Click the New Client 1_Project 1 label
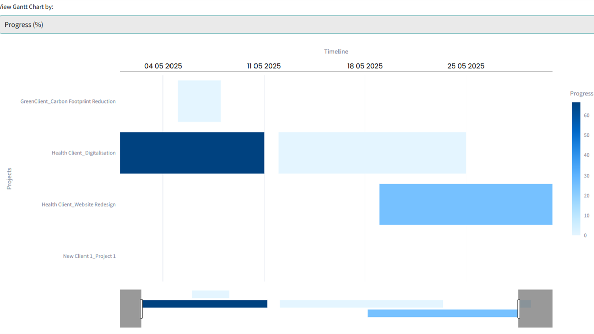The width and height of the screenshot is (594, 334). click(89, 256)
